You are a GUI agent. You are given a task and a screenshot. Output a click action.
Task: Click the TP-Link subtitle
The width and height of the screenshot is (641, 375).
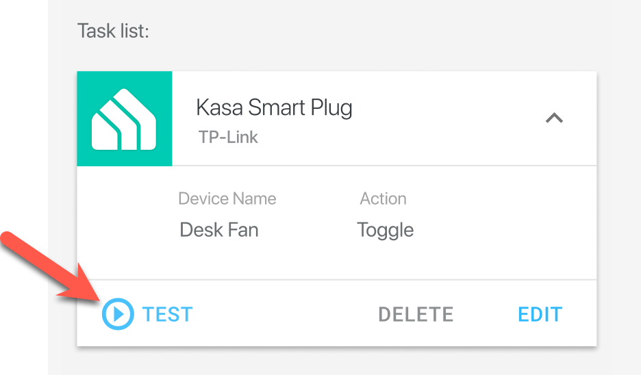228,138
